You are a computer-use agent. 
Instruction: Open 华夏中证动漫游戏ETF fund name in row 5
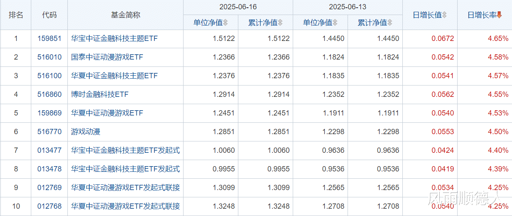pyautogui.click(x=107, y=113)
